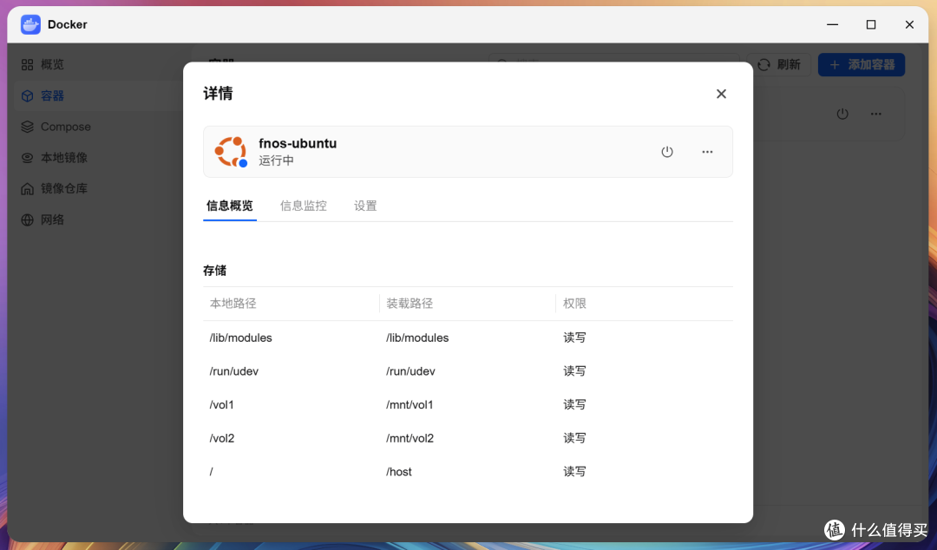The width and height of the screenshot is (937, 550).
Task: Select 容器 in the sidebar
Action: click(99, 95)
